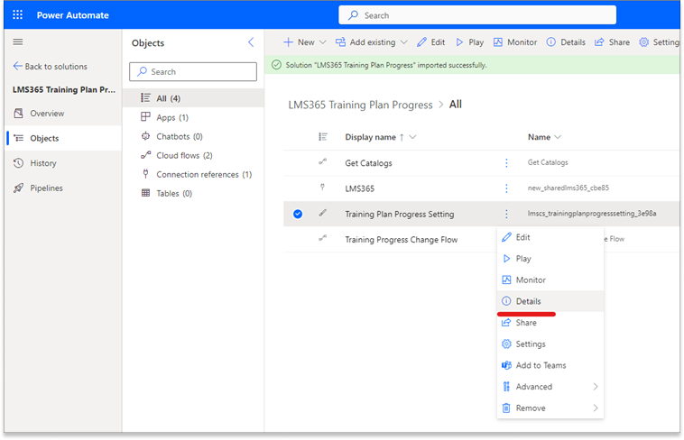Open the History page from the sidebar

point(42,163)
